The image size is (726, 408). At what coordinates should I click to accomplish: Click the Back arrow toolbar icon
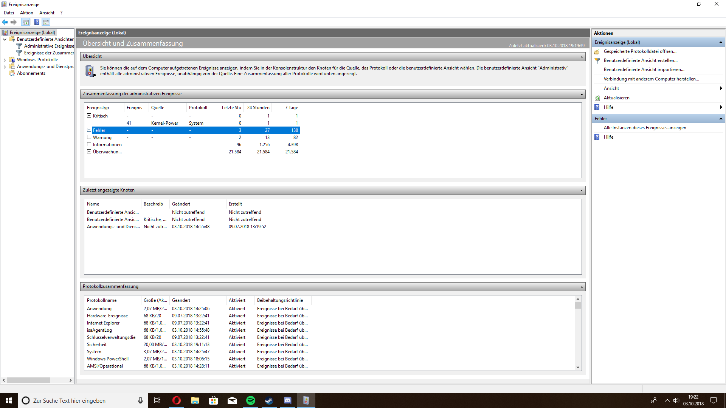pyautogui.click(x=5, y=22)
